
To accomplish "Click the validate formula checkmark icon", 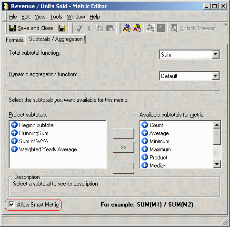I will pos(79,28).
